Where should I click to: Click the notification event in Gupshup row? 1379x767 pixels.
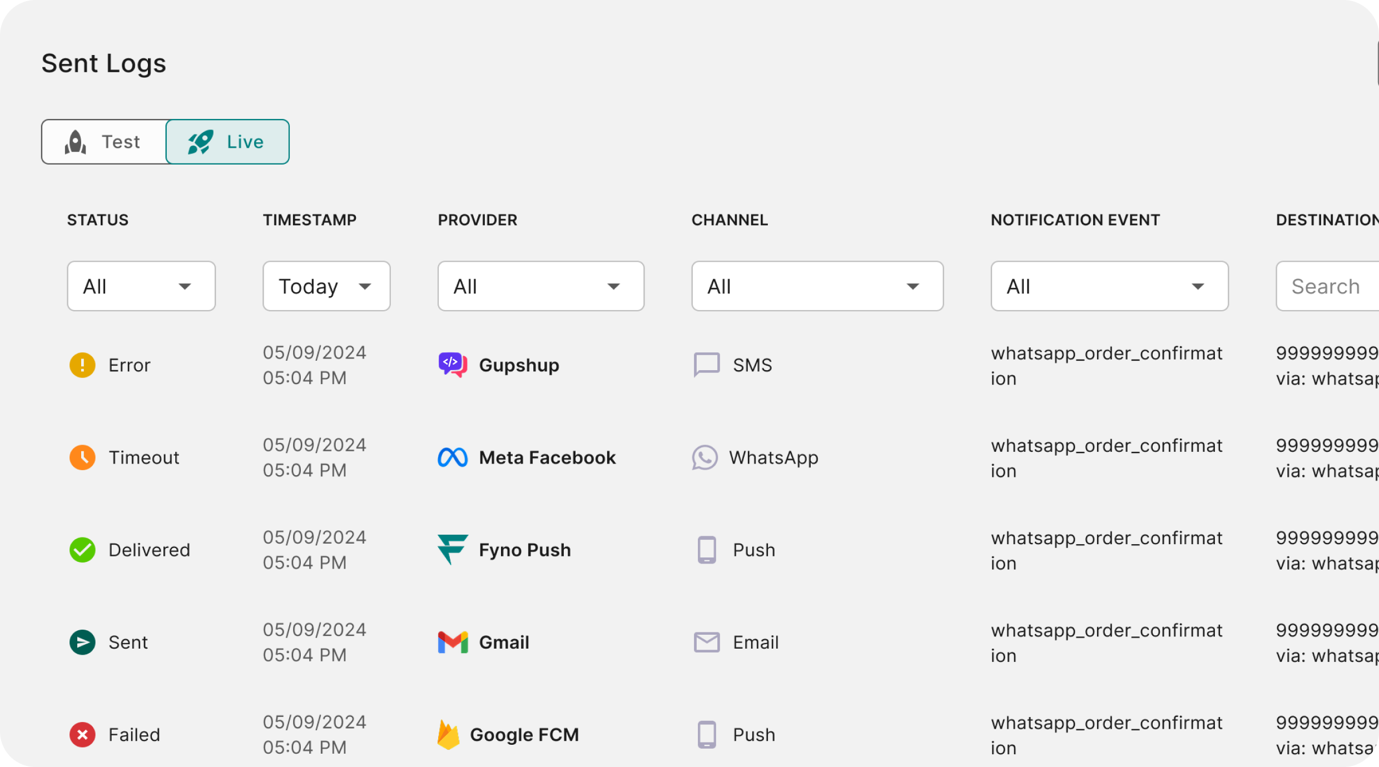[x=1107, y=366]
